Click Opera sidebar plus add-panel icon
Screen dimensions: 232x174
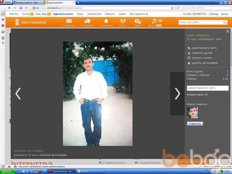[x=3, y=43]
